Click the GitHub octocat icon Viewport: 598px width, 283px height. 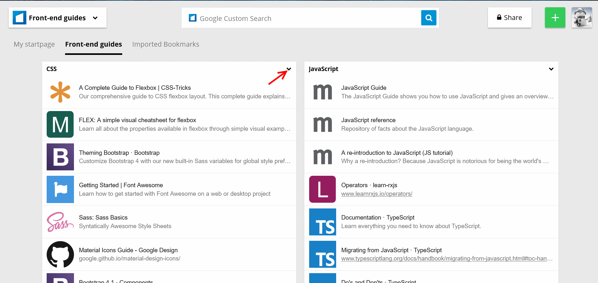pyautogui.click(x=60, y=254)
